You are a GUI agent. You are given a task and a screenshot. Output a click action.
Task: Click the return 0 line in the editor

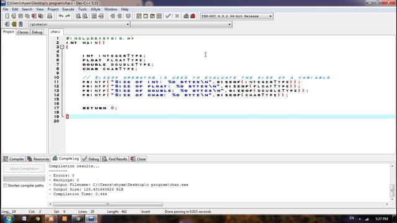(x=100, y=108)
